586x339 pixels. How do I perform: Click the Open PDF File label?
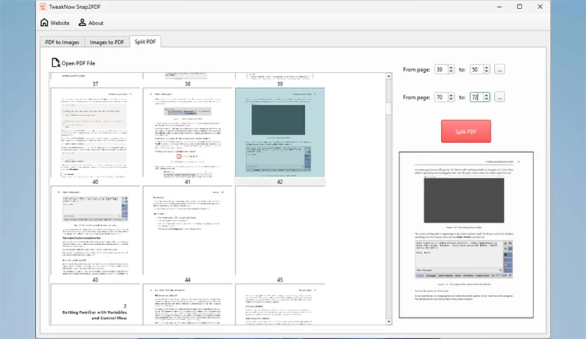pyautogui.click(x=79, y=63)
